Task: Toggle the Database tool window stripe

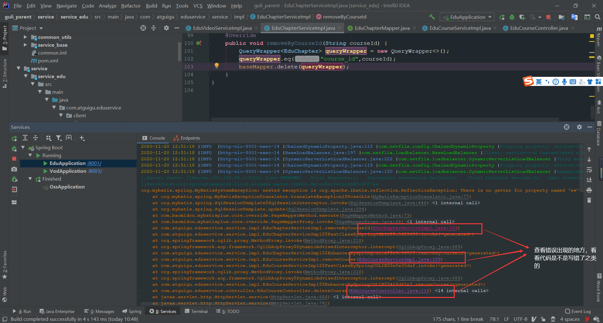Action: pos(599,133)
